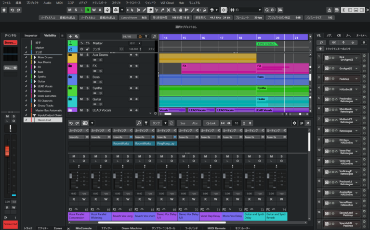This screenshot has width=370, height=230.
Task: Toggle global Write automation W button
Action: pyautogui.click(x=94, y=10)
